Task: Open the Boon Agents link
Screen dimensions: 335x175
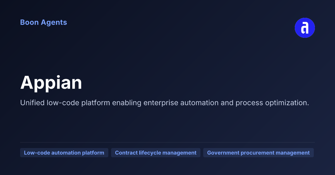Action: (x=44, y=22)
